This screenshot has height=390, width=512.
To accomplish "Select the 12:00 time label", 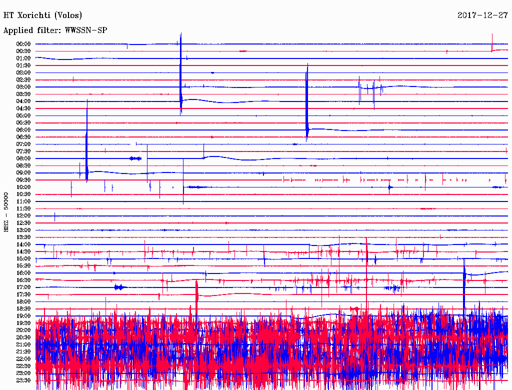I will (23, 216).
